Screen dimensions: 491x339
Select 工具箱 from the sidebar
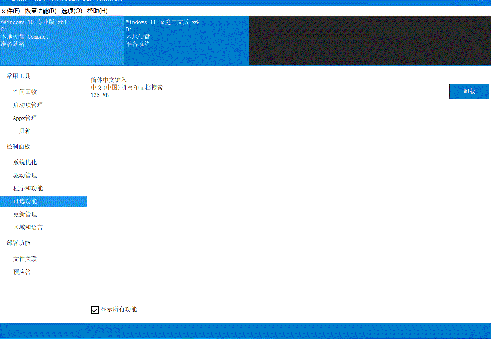coord(22,131)
